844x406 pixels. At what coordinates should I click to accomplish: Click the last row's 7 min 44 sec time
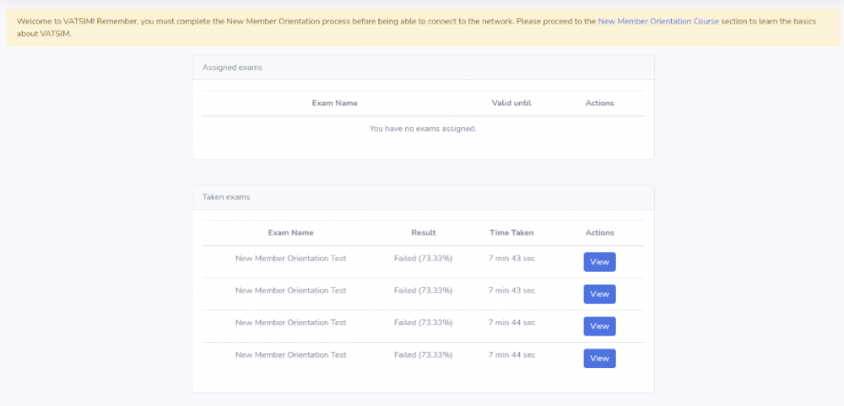tap(511, 355)
